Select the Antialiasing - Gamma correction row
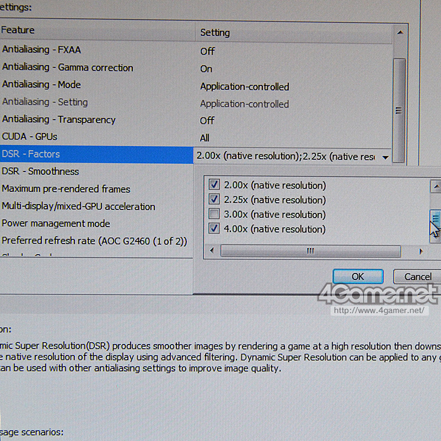Image resolution: width=441 pixels, height=441 pixels. click(196, 68)
